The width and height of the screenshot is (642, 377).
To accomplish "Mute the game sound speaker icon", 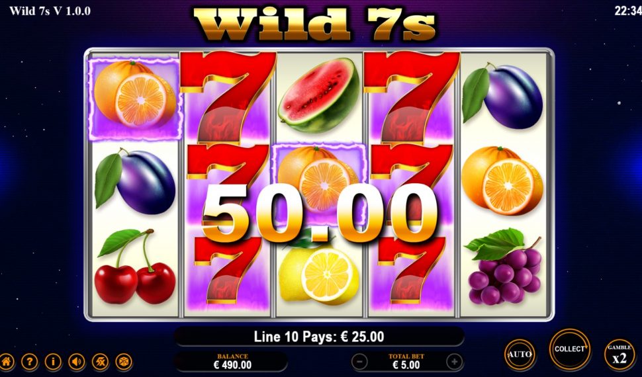I will point(77,362).
